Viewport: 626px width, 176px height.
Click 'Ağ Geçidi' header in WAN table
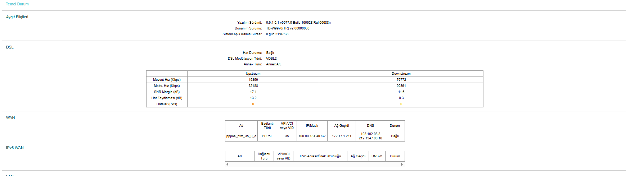tap(342, 126)
